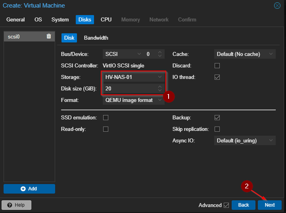
Task: Toggle the Read-only checkbox
Action: coord(106,129)
